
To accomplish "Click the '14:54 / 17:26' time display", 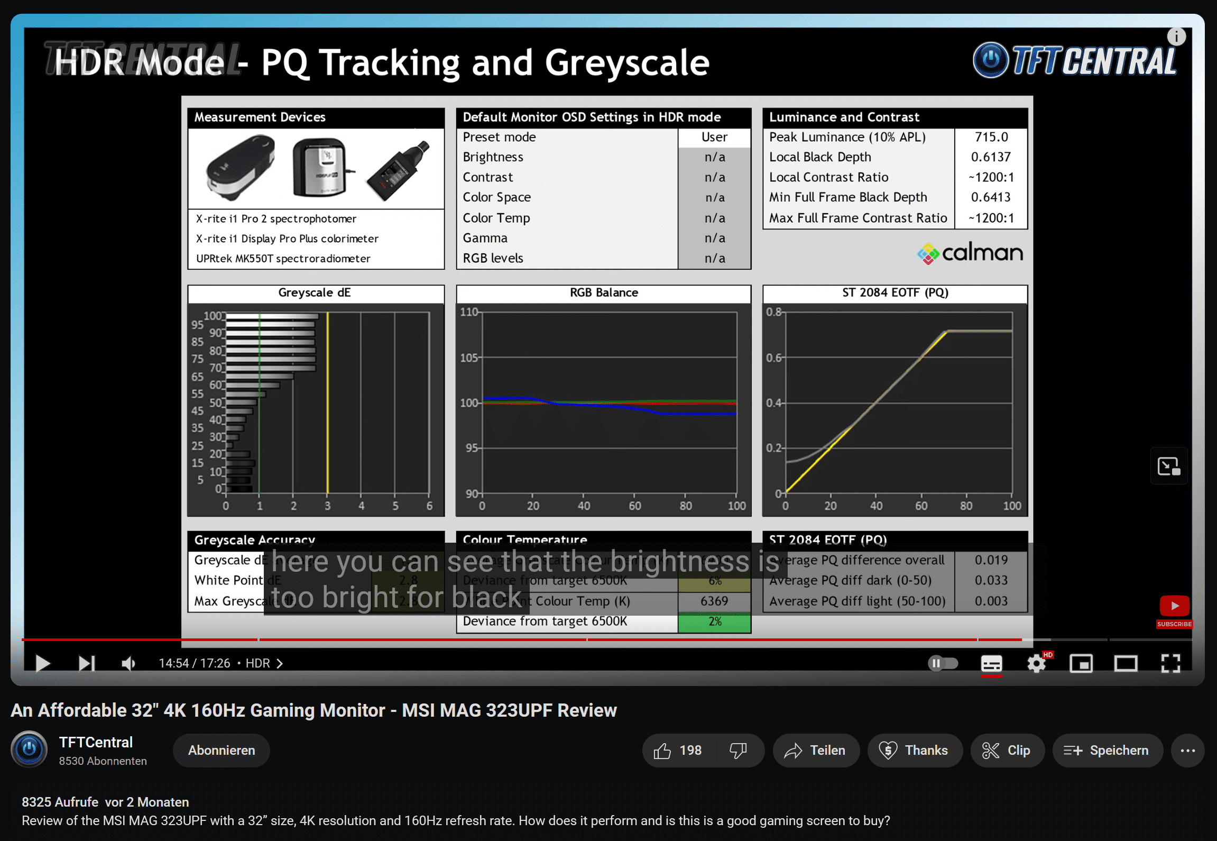I will [195, 663].
